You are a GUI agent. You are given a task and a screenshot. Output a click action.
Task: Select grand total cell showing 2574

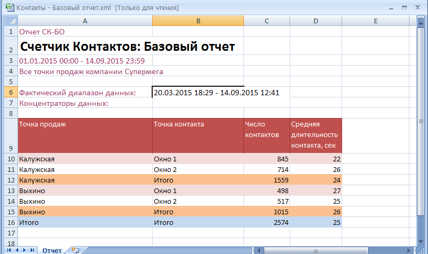[267, 223]
